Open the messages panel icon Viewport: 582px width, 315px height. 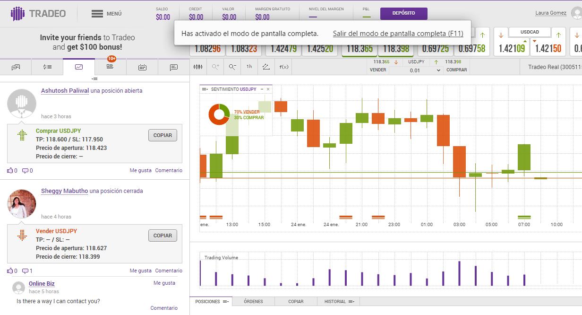pyautogui.click(x=172, y=67)
